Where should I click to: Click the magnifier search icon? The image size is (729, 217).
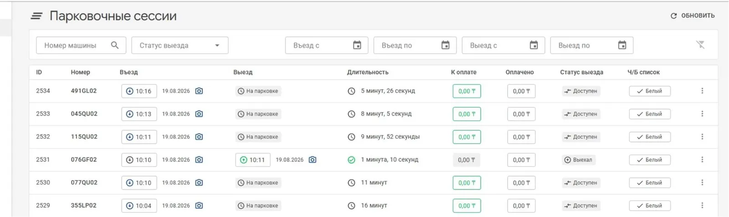pos(115,45)
